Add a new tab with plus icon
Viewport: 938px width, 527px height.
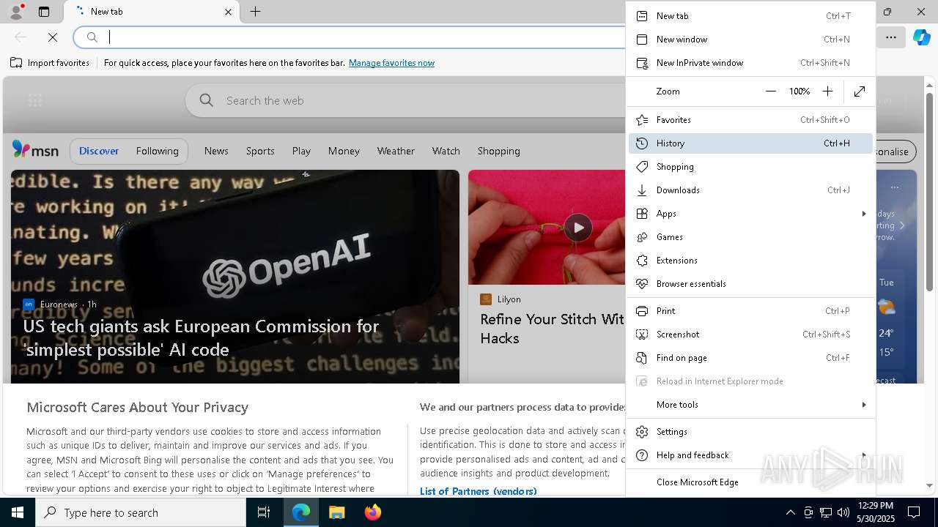coord(255,12)
